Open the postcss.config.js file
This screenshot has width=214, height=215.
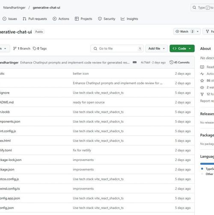point(9,179)
